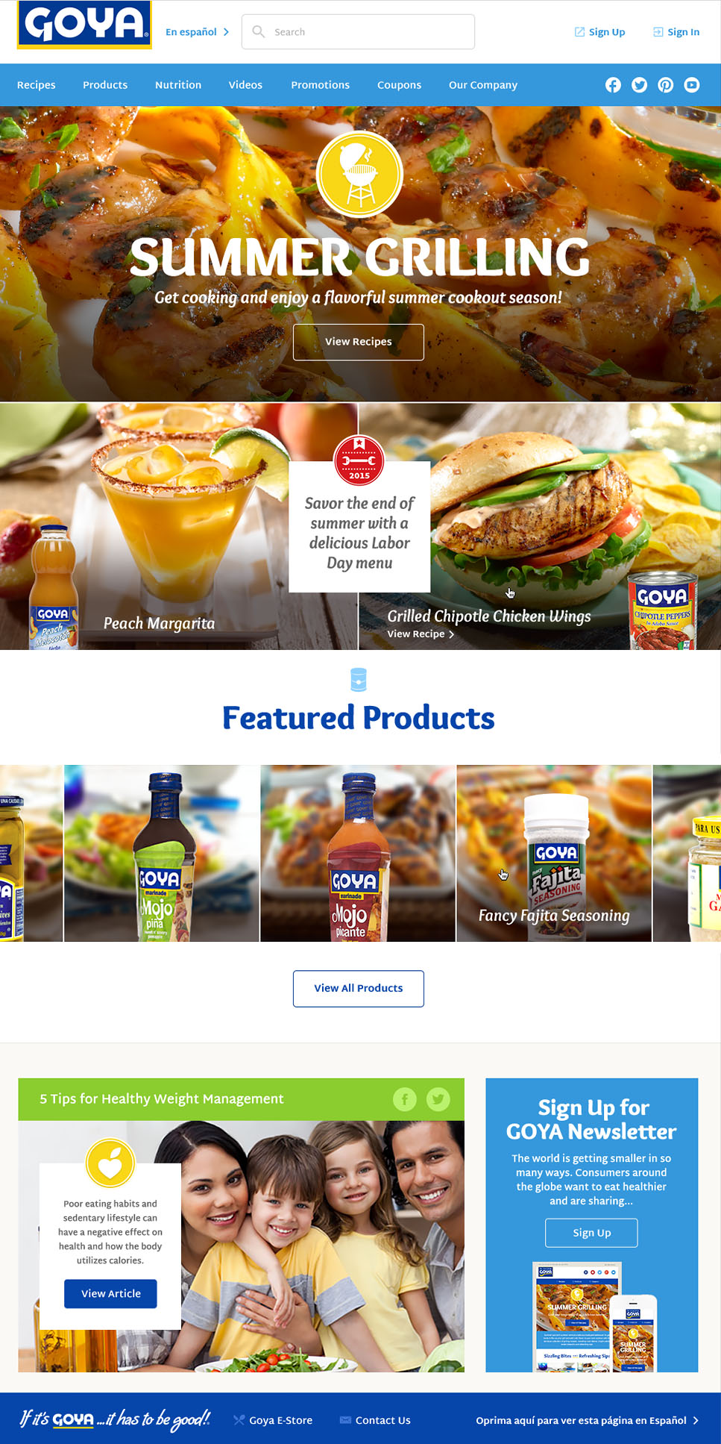Click the red Labor Day 2015 badge

coord(359,461)
